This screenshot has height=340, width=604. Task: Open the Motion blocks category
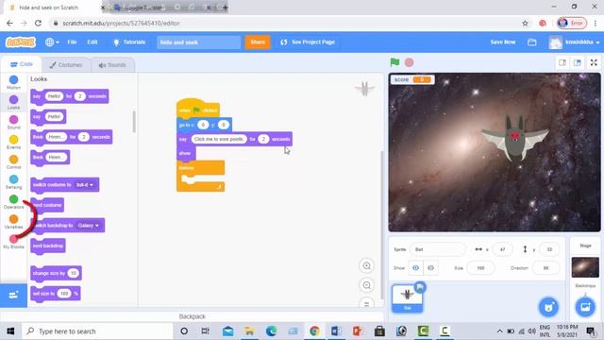point(13,82)
